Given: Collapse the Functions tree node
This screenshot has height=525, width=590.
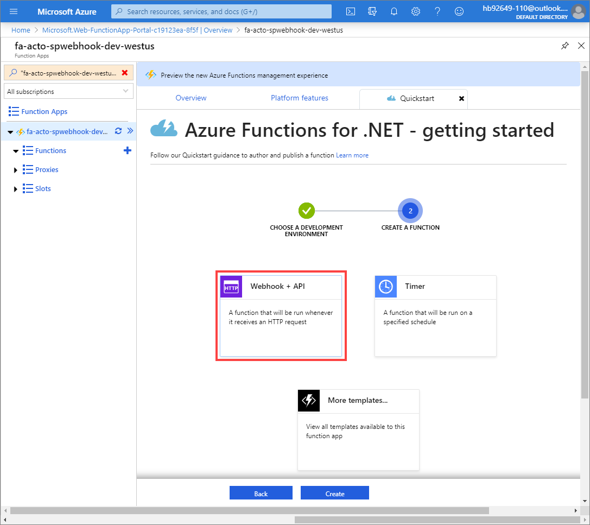Looking at the screenshot, I should tap(16, 151).
